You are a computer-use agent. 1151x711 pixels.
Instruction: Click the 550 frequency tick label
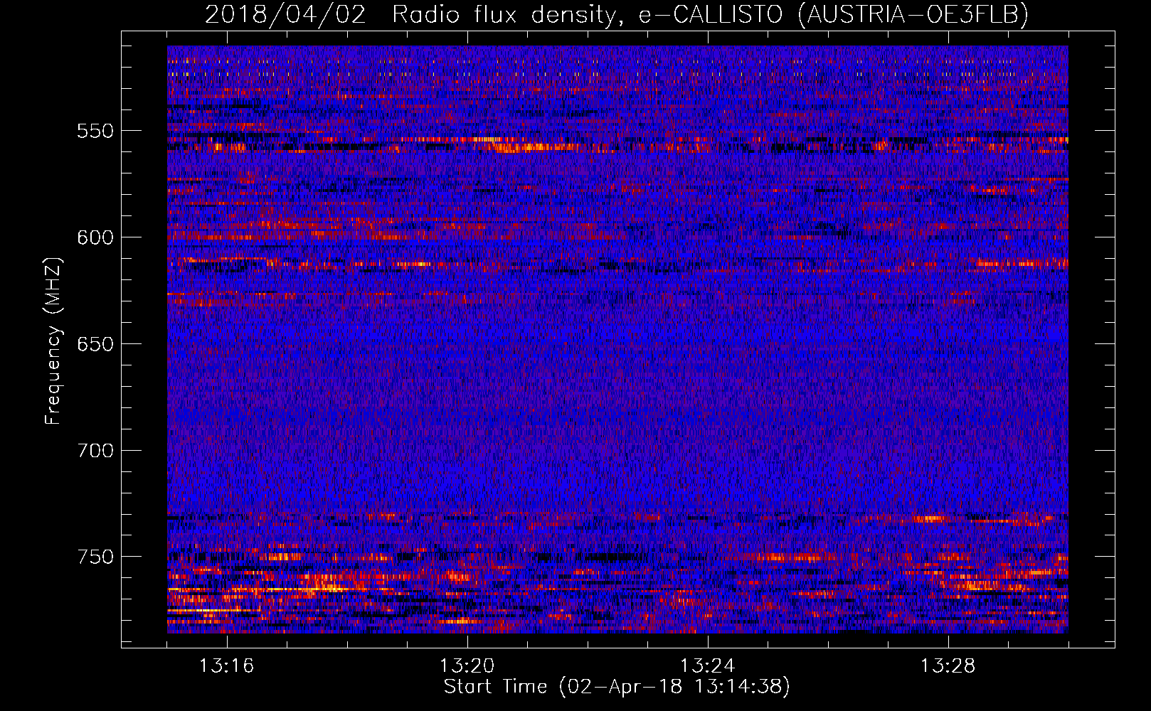coord(95,131)
